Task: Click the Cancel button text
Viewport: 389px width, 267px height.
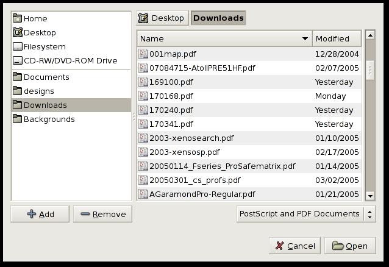Action: click(301, 246)
